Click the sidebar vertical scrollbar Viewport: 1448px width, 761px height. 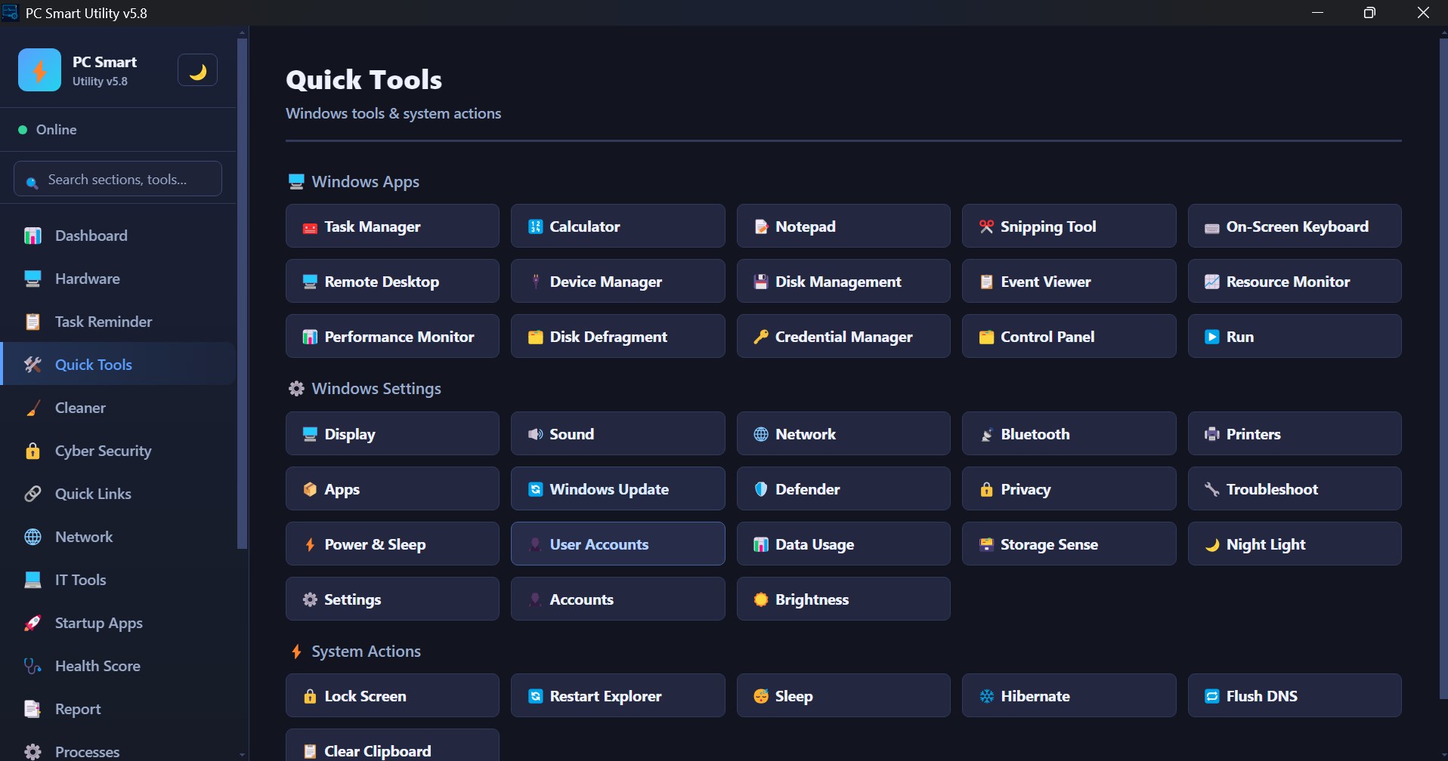pos(243,294)
